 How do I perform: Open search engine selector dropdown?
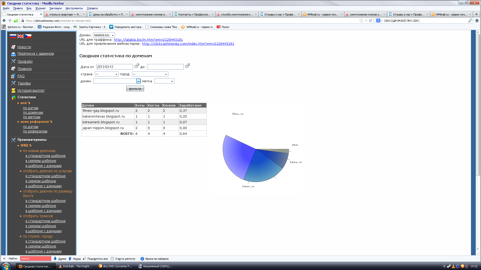379,20
